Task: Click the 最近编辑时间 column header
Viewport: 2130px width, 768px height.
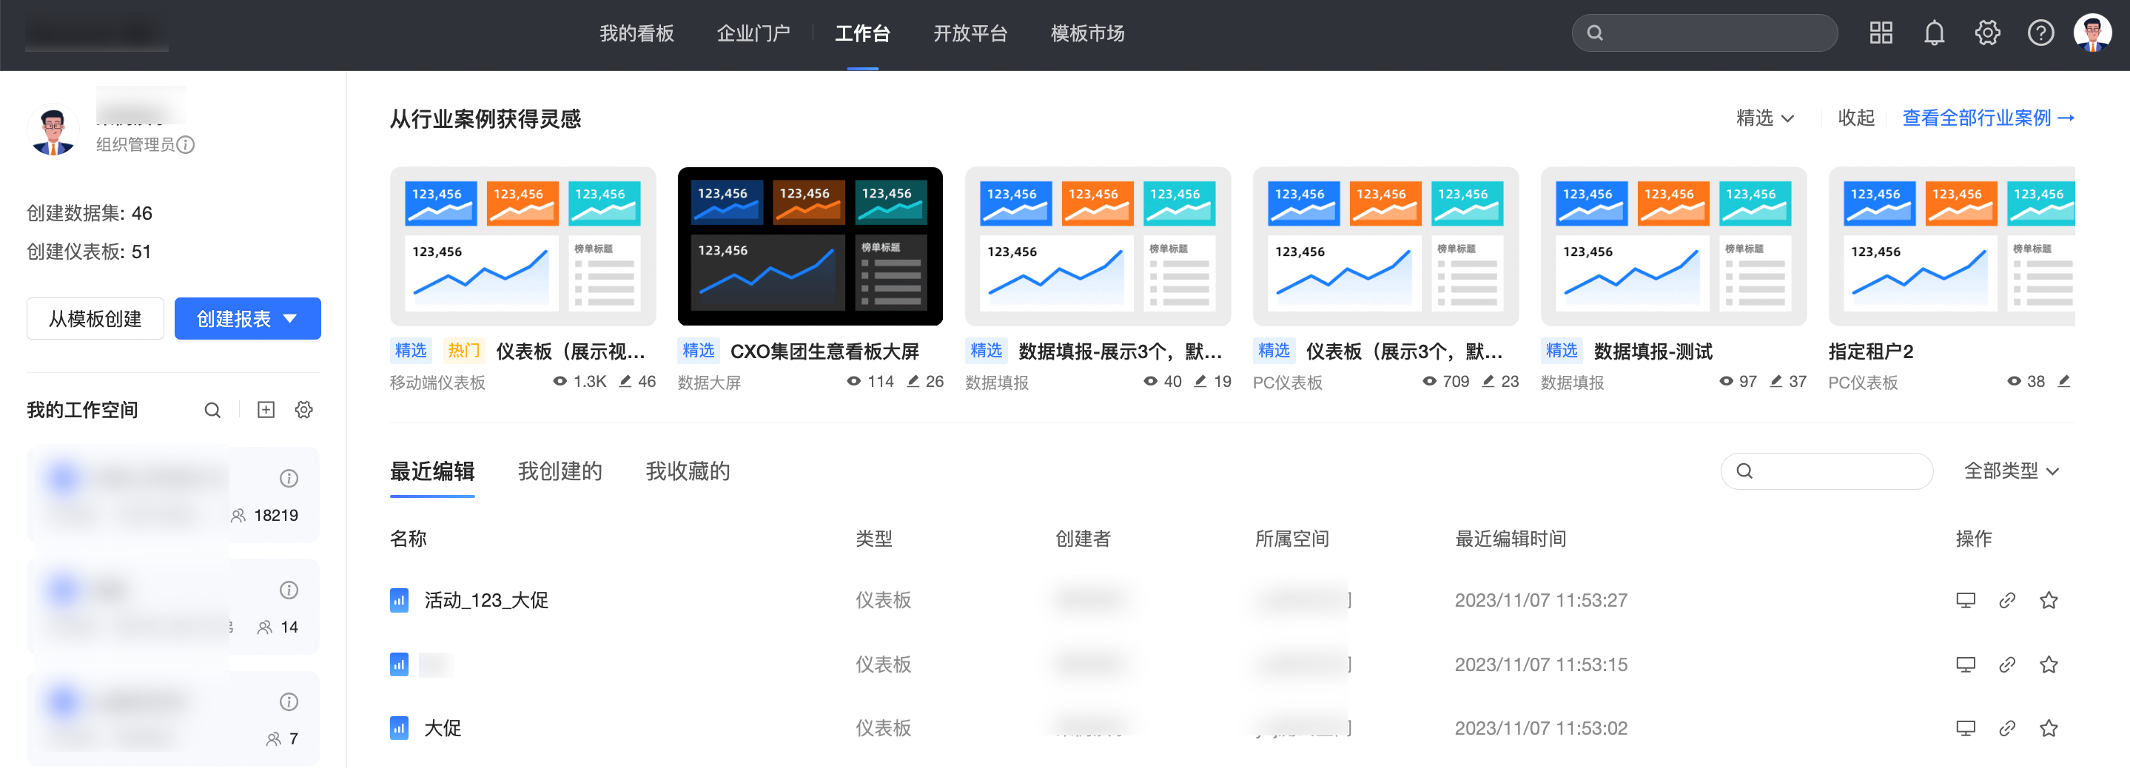Action: tap(1510, 539)
